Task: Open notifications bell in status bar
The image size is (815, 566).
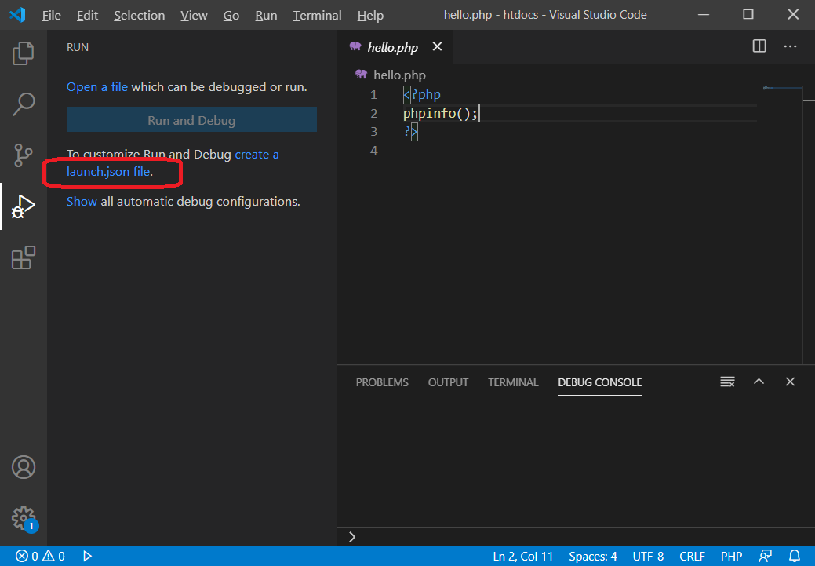Action: pyautogui.click(x=795, y=556)
